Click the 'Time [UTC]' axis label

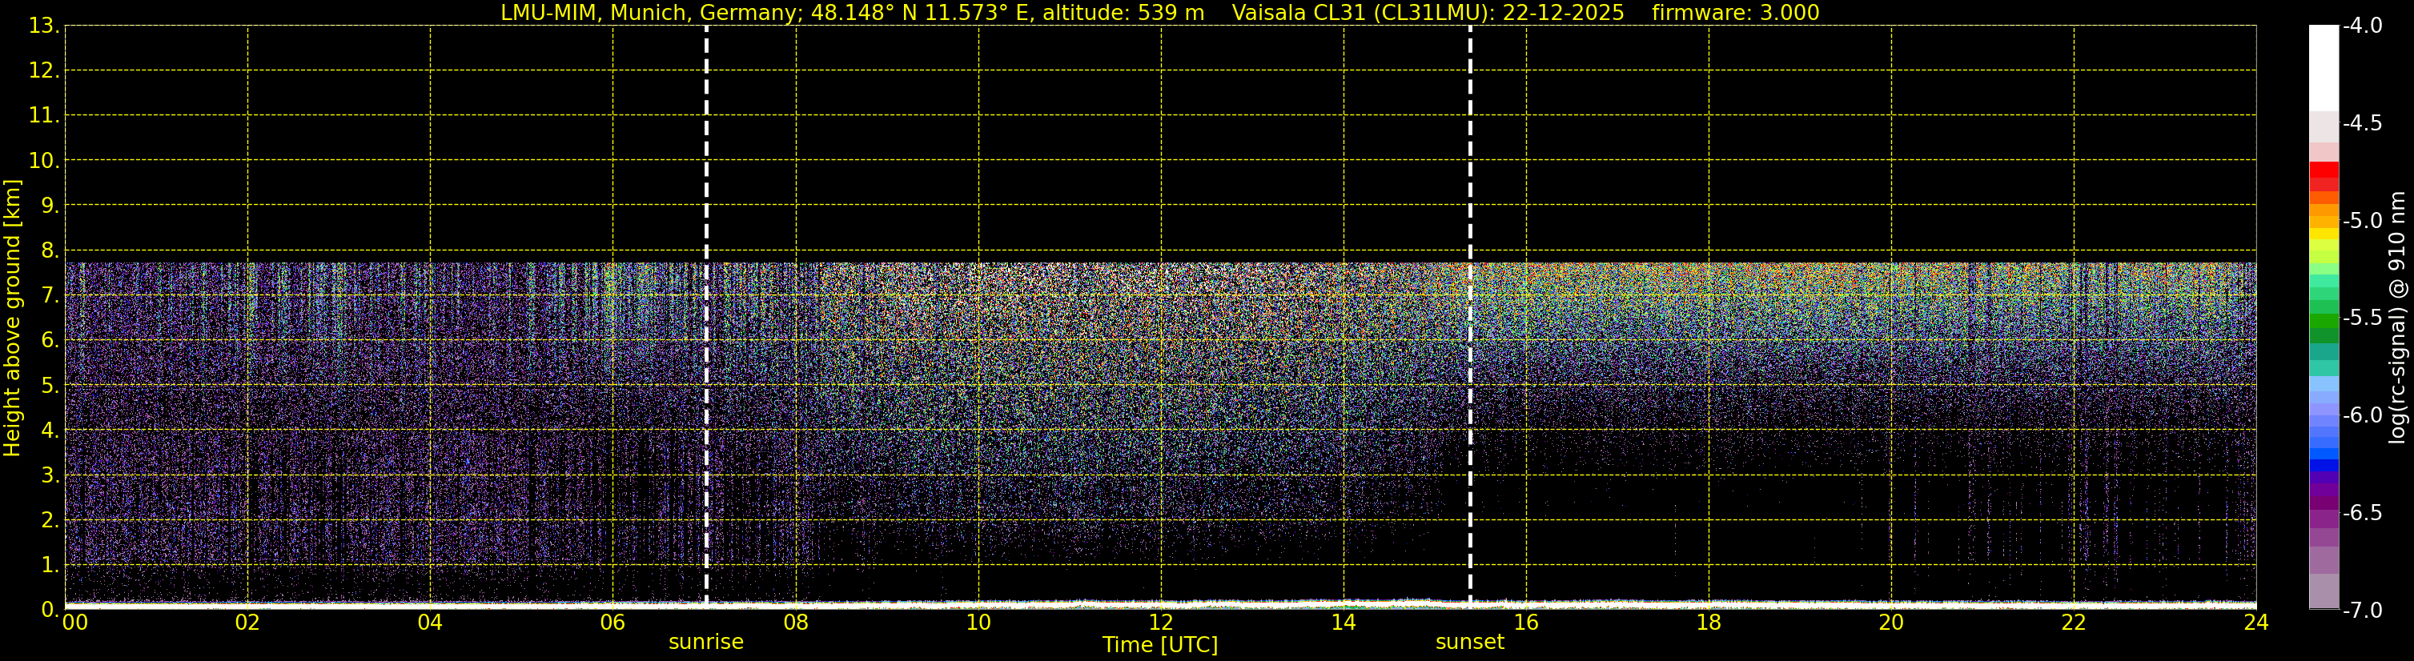click(x=1160, y=645)
